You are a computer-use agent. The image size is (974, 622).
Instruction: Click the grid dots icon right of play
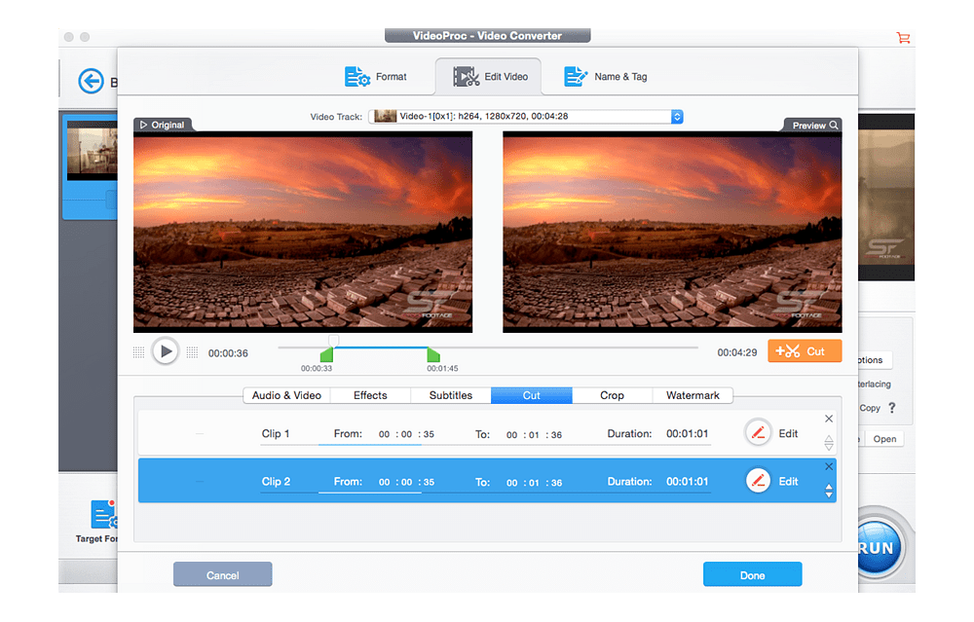193,352
